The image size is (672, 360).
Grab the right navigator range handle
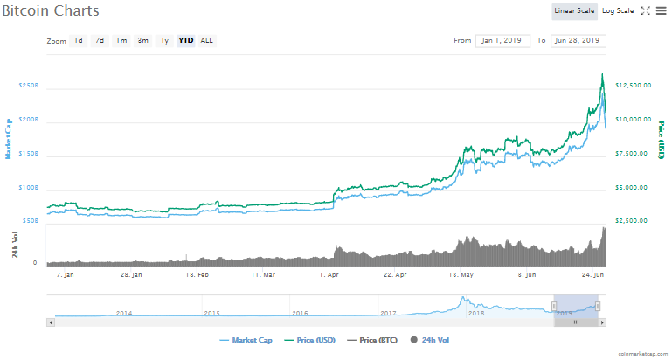(598, 306)
